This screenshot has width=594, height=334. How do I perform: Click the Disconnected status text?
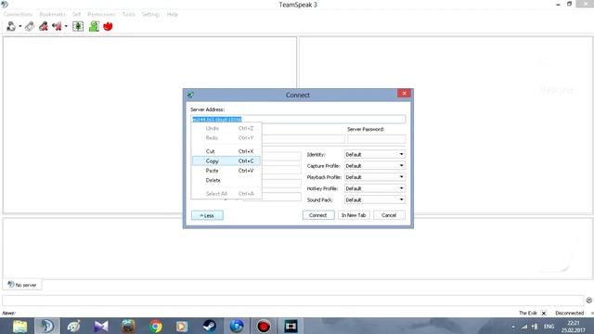click(x=569, y=314)
